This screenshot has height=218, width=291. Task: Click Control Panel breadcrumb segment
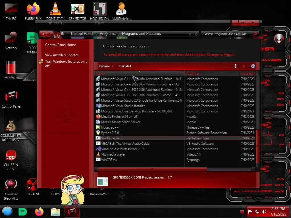pos(82,34)
